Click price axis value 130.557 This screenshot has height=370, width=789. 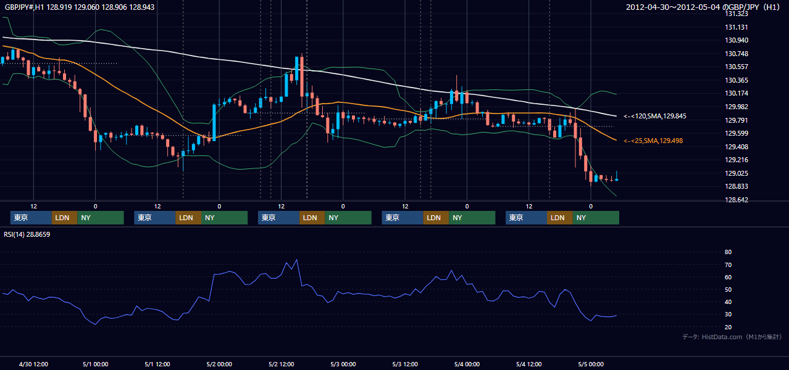pyautogui.click(x=736, y=67)
